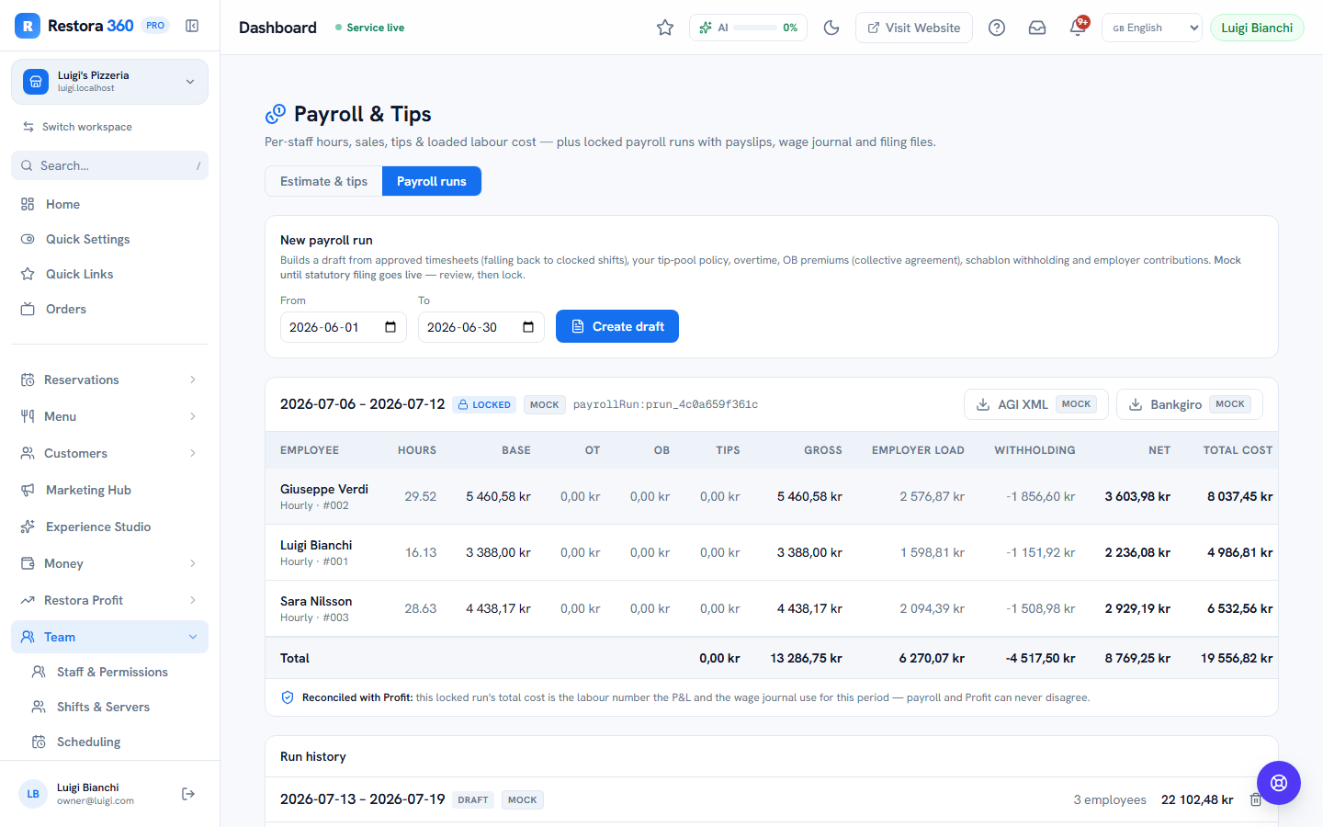Expand the Luigi's Pizzeria workspace selector

point(109,82)
